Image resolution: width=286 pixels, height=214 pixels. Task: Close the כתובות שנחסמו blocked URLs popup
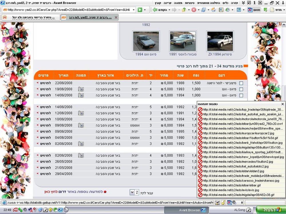click(x=283, y=104)
